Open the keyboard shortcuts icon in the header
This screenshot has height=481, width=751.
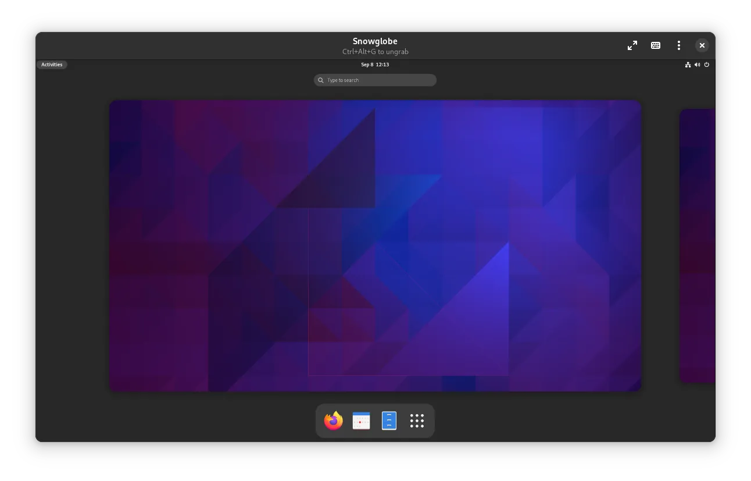pos(656,45)
